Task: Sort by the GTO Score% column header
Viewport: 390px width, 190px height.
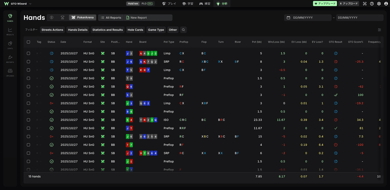Action: pos(356,42)
